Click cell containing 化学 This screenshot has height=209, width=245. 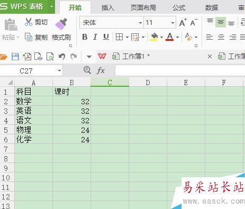33,140
